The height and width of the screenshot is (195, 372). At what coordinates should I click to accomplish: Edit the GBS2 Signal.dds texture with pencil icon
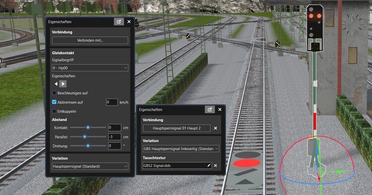[209, 165]
